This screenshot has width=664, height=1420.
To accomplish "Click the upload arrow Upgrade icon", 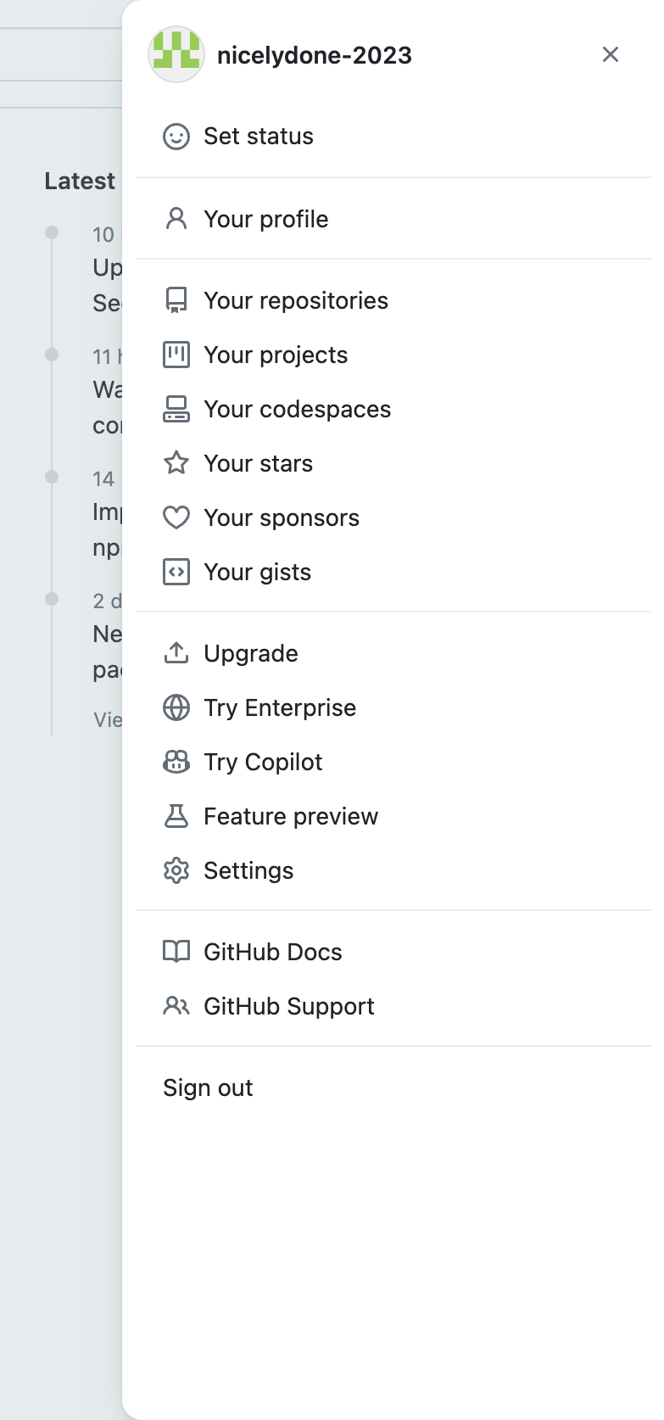I will click(176, 653).
